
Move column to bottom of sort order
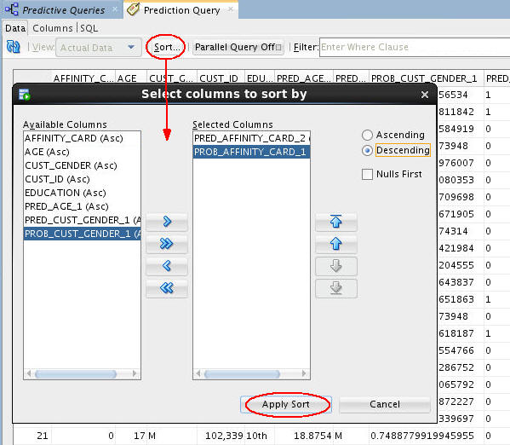(336, 288)
